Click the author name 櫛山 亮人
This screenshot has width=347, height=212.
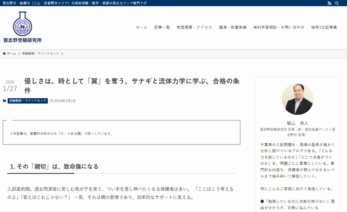point(297,123)
